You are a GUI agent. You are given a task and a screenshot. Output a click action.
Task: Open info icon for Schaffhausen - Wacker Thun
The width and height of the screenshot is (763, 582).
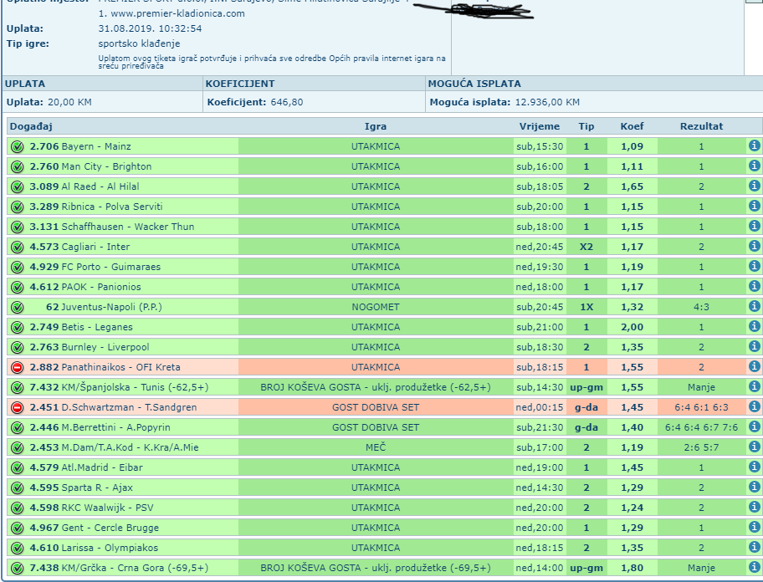755,226
